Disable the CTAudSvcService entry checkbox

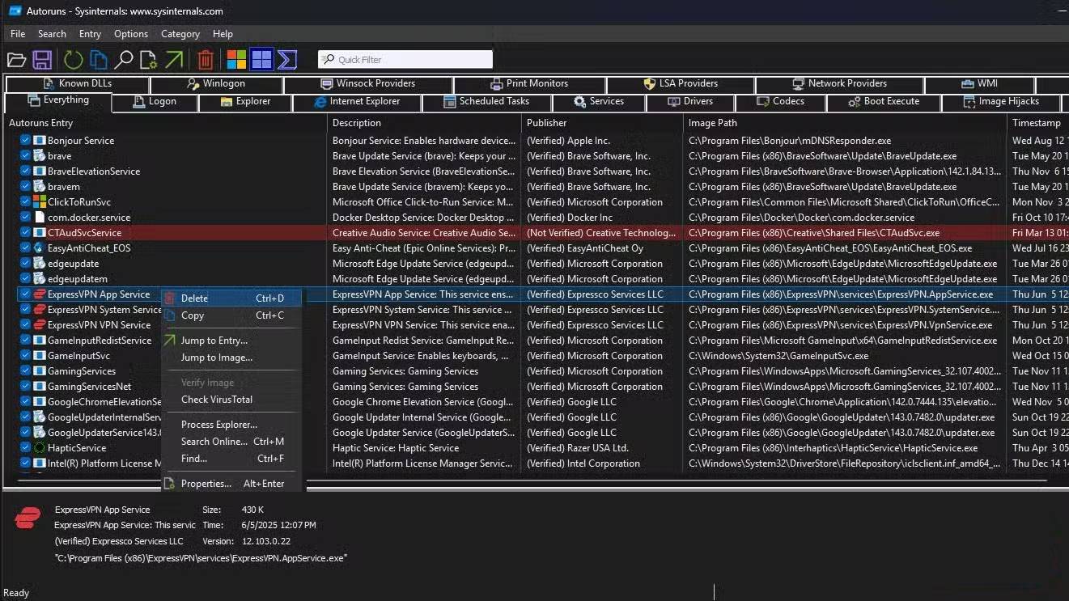pos(25,233)
